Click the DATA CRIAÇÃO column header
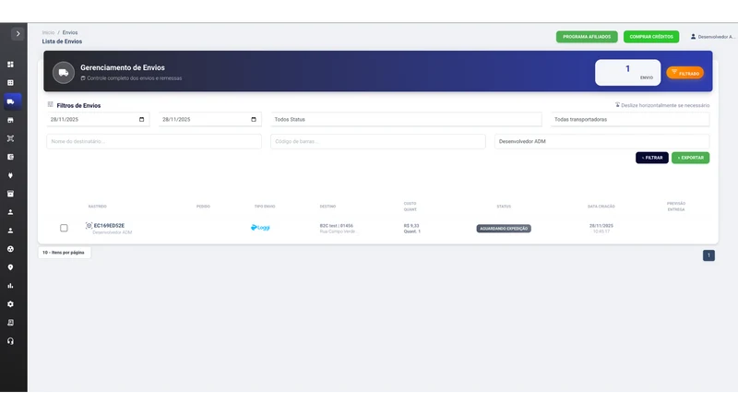This screenshot has width=738, height=415. coord(601,207)
